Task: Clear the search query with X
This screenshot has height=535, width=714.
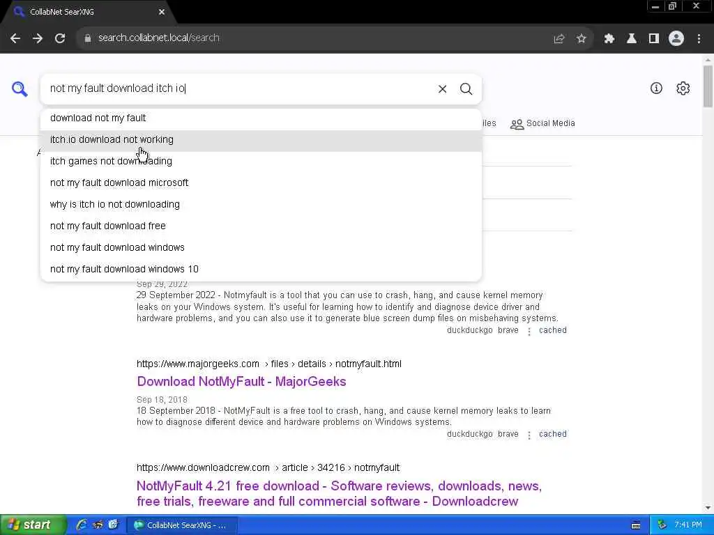Action: pyautogui.click(x=442, y=88)
